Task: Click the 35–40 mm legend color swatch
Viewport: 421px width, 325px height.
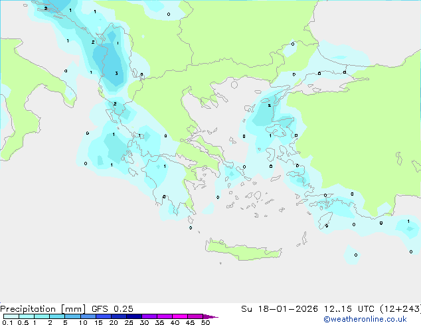Action: pyautogui.click(x=165, y=316)
